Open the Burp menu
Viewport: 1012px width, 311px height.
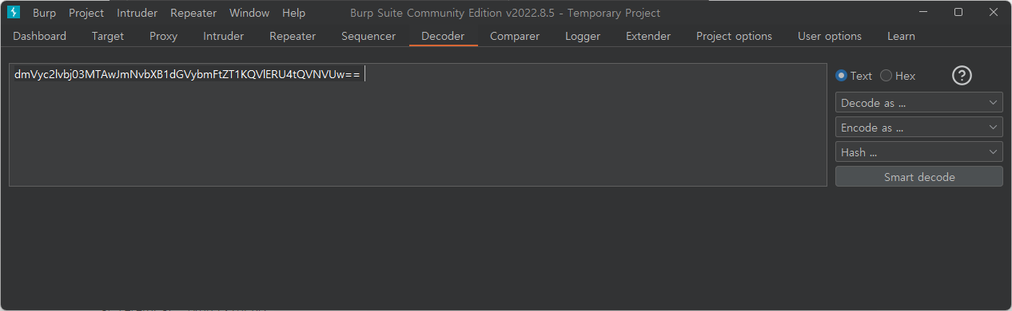pos(44,13)
